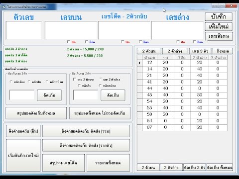Select row 12 via its arrow marker

[139, 63]
